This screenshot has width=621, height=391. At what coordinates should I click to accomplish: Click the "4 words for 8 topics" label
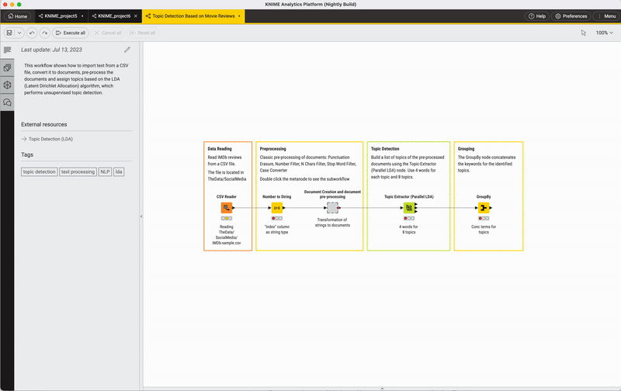coord(409,230)
